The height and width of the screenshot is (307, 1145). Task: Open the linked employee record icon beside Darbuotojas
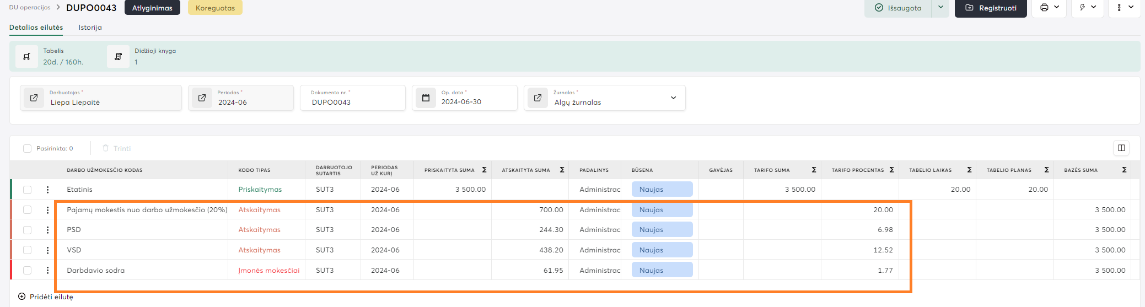34,98
